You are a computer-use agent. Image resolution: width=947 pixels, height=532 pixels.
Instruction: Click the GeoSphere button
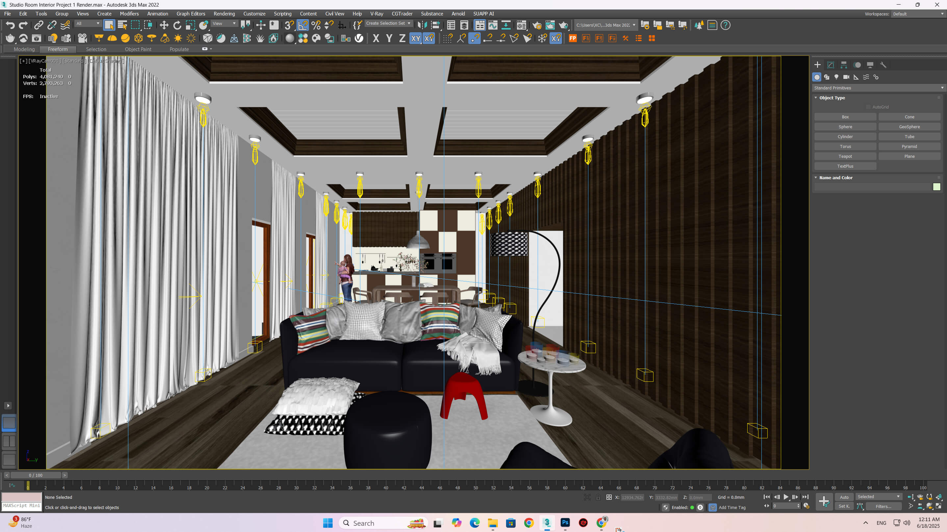click(x=909, y=127)
